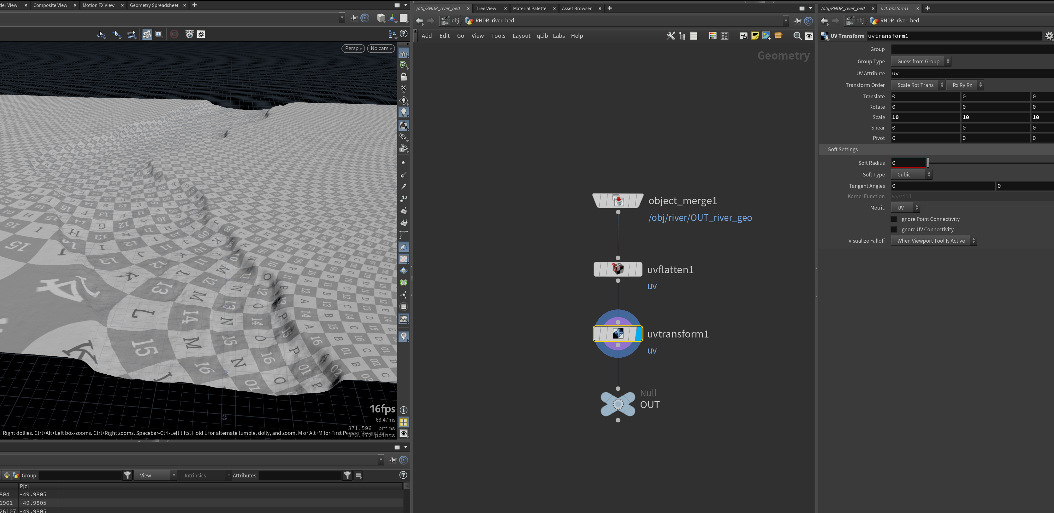Click the sticky note icon in network toolbar
The image size is (1054, 513).
(755, 36)
